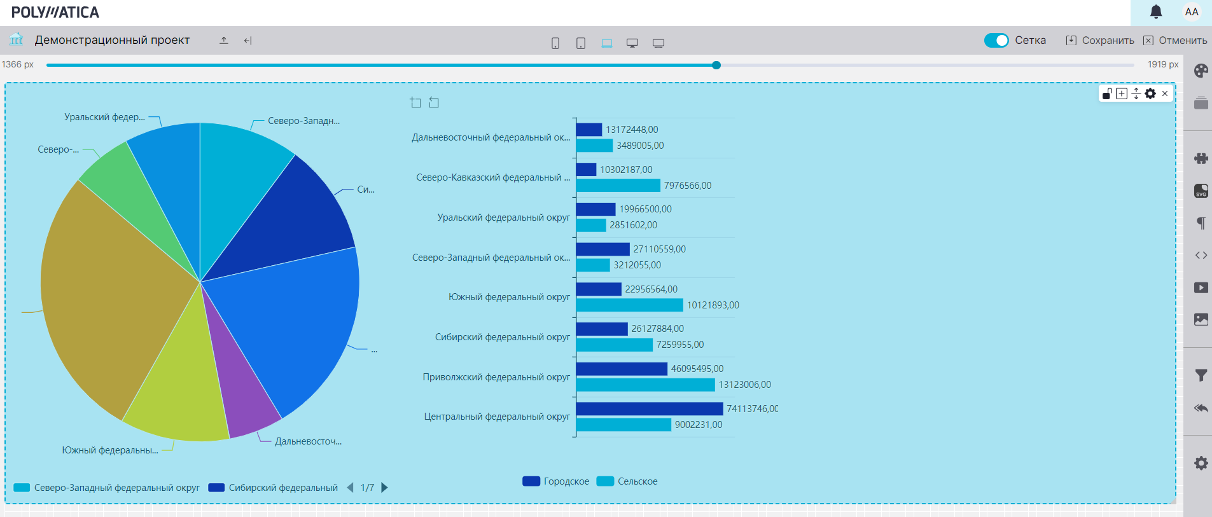This screenshot has height=517, width=1212.
Task: Switch to desktop monitor layout view
Action: click(632, 43)
